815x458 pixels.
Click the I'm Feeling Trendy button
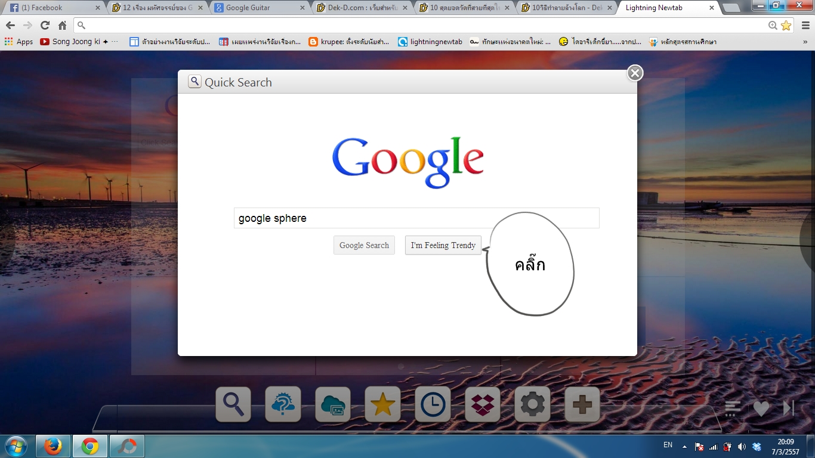tap(443, 245)
